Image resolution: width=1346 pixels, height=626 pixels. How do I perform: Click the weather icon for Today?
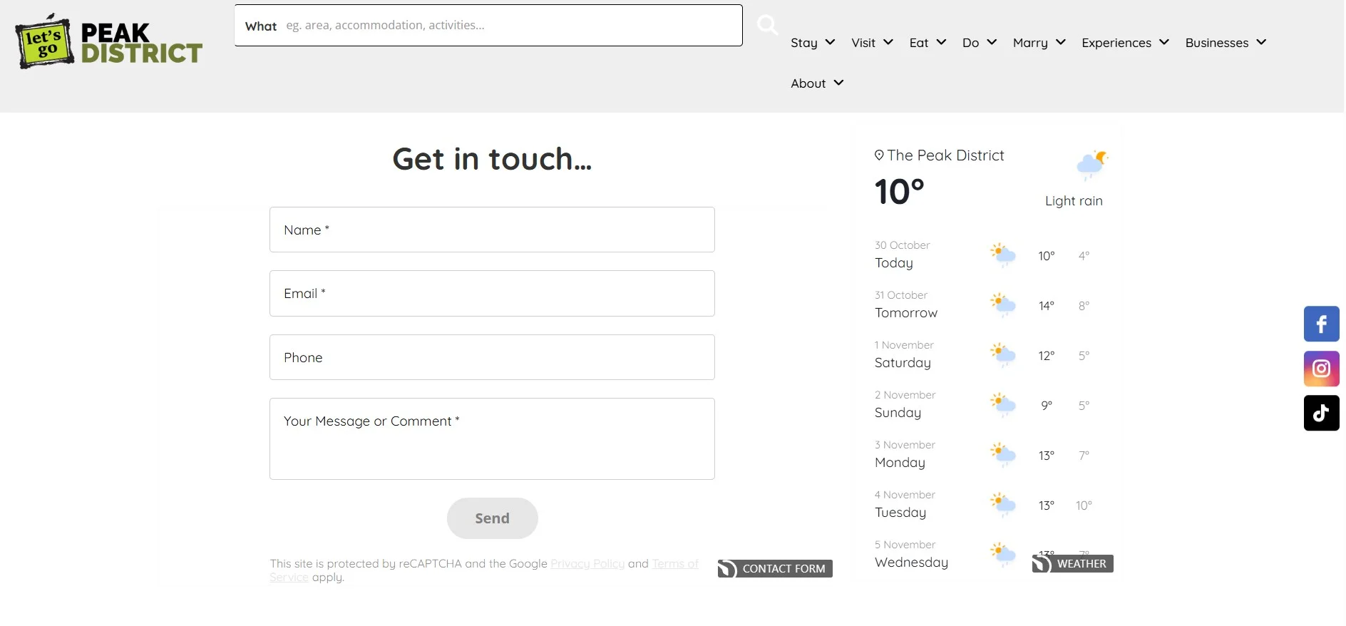tap(1003, 255)
